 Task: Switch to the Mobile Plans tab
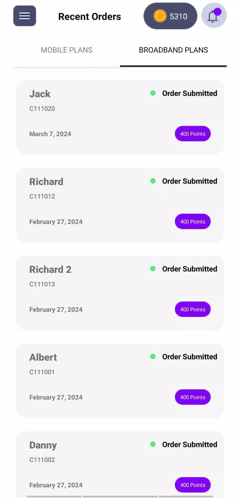pos(66,50)
